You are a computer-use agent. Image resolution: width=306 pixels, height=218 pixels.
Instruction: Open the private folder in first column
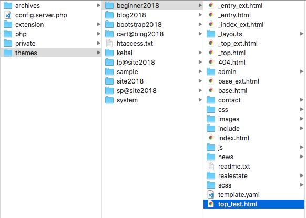[51, 43]
